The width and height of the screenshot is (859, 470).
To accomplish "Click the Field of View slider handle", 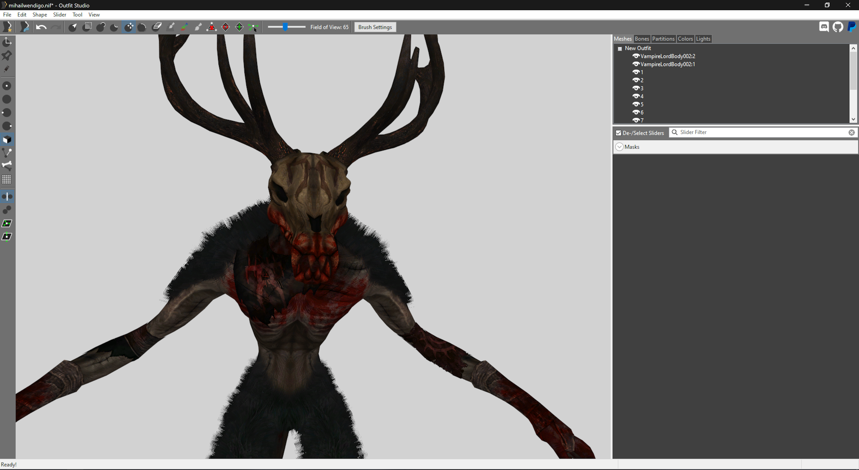I will 285,27.
